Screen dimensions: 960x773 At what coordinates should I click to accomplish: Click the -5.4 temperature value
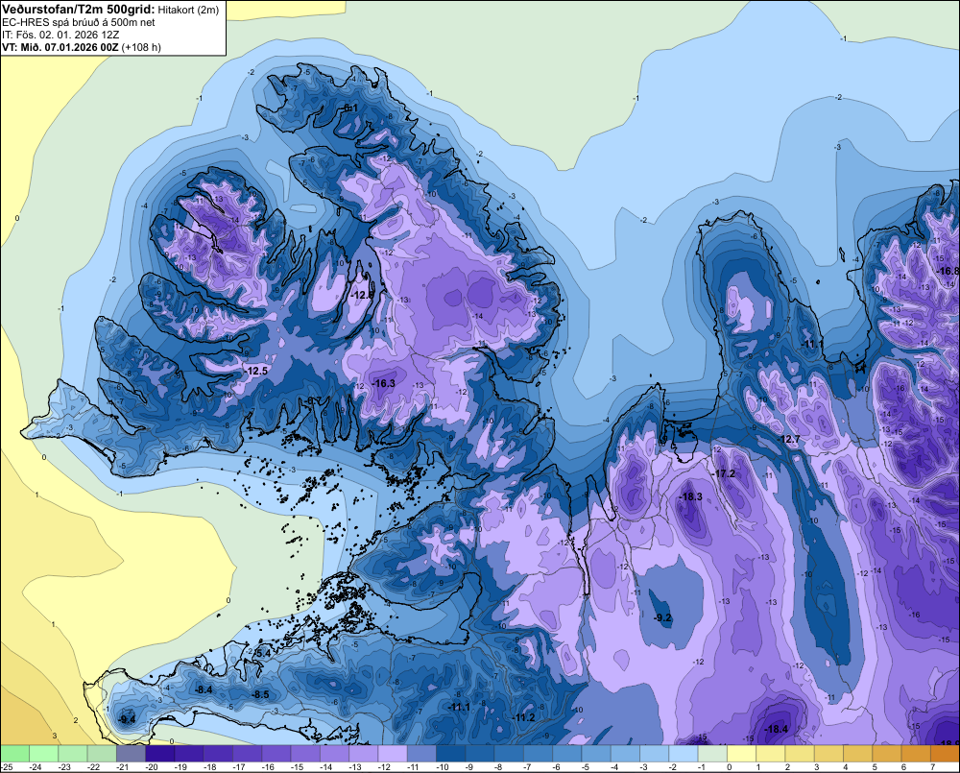coord(261,654)
